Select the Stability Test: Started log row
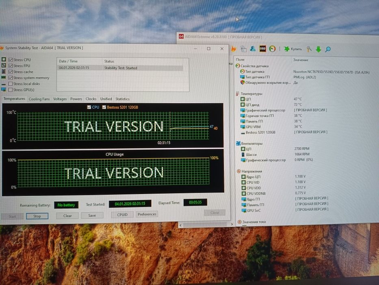This screenshot has width=379, height=285. point(120,68)
